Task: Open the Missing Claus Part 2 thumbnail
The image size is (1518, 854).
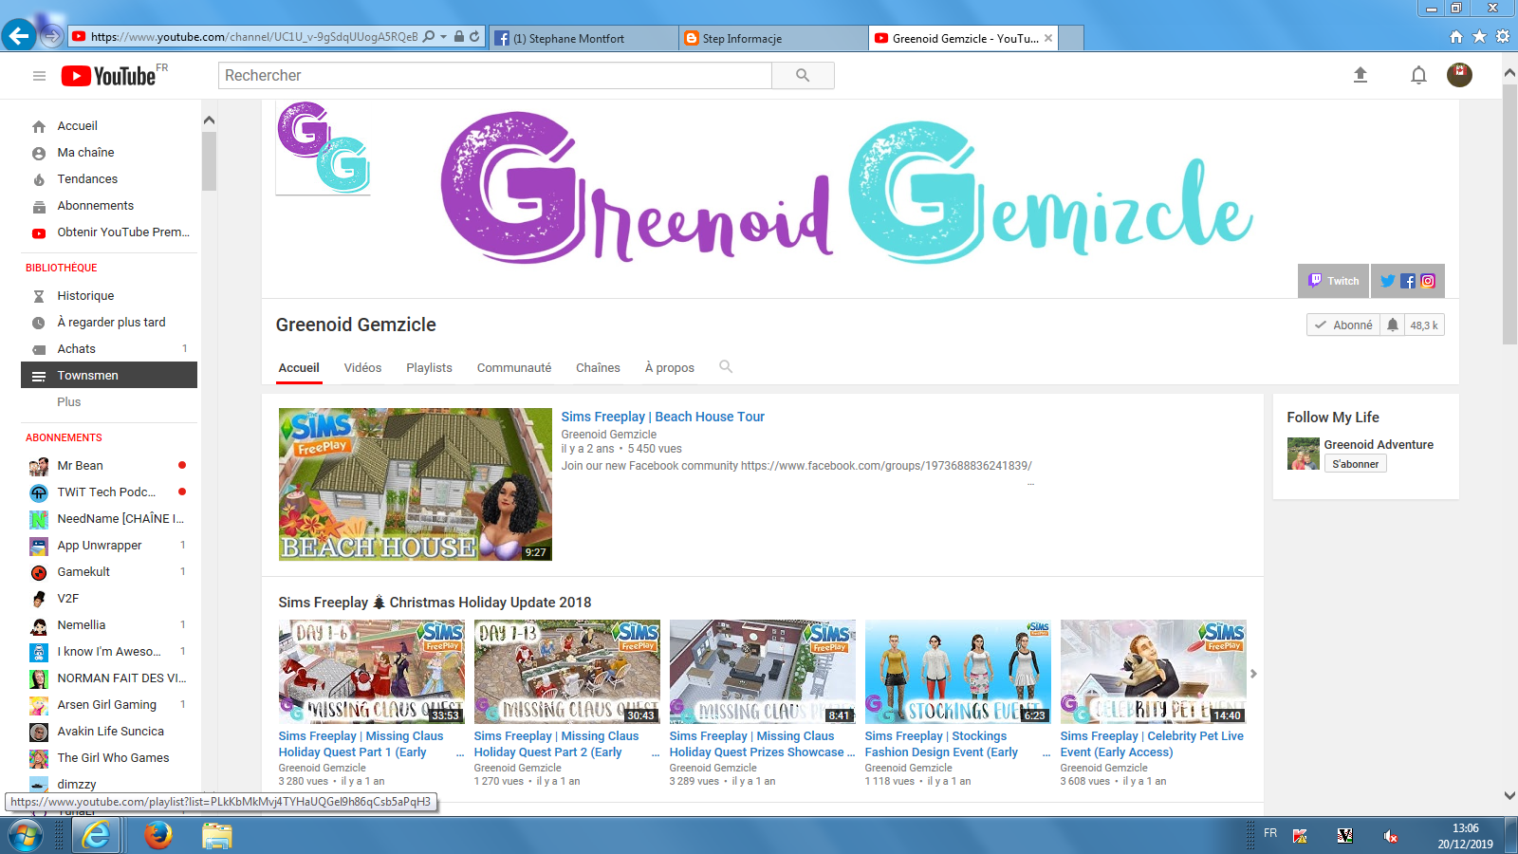Action: (x=566, y=672)
